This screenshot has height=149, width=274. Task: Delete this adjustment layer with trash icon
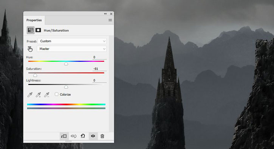point(102,136)
